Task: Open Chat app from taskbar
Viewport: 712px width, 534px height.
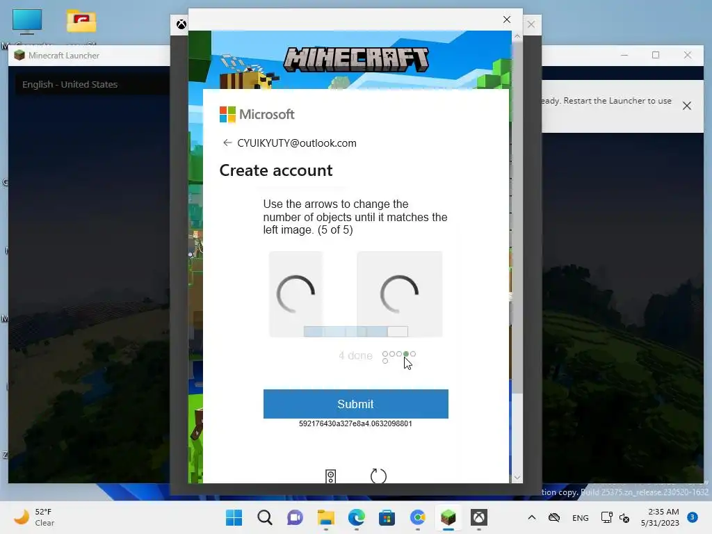Action: pyautogui.click(x=295, y=517)
